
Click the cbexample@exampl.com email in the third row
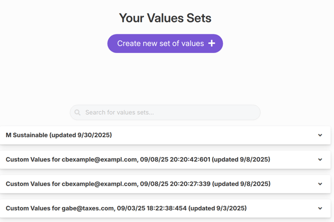(99, 184)
